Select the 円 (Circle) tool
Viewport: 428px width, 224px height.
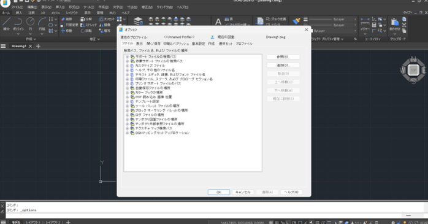tap(30, 23)
